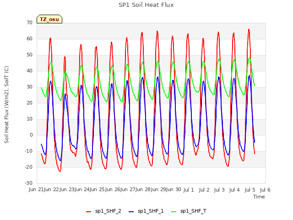
Task: Click the Jun 23 x-axis date
Action: (x=66, y=190)
